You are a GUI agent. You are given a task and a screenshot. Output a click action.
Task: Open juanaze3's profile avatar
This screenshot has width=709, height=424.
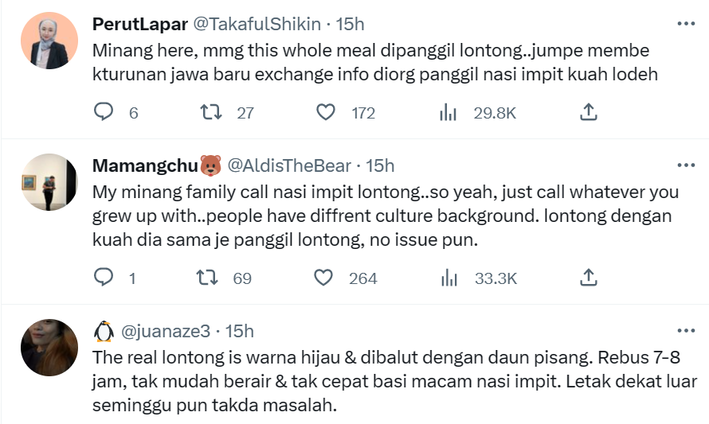[x=49, y=347]
